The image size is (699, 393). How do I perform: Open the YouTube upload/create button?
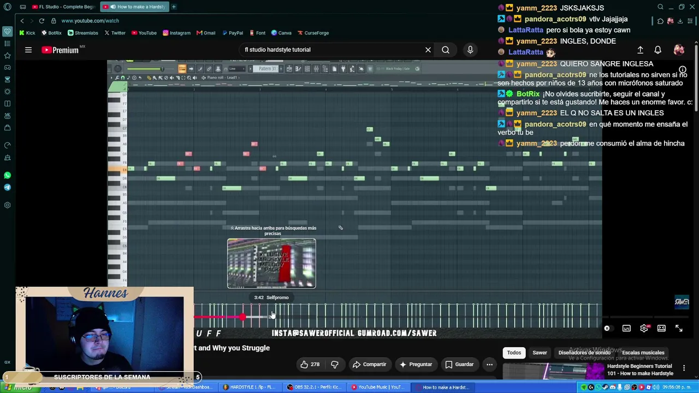tap(640, 50)
